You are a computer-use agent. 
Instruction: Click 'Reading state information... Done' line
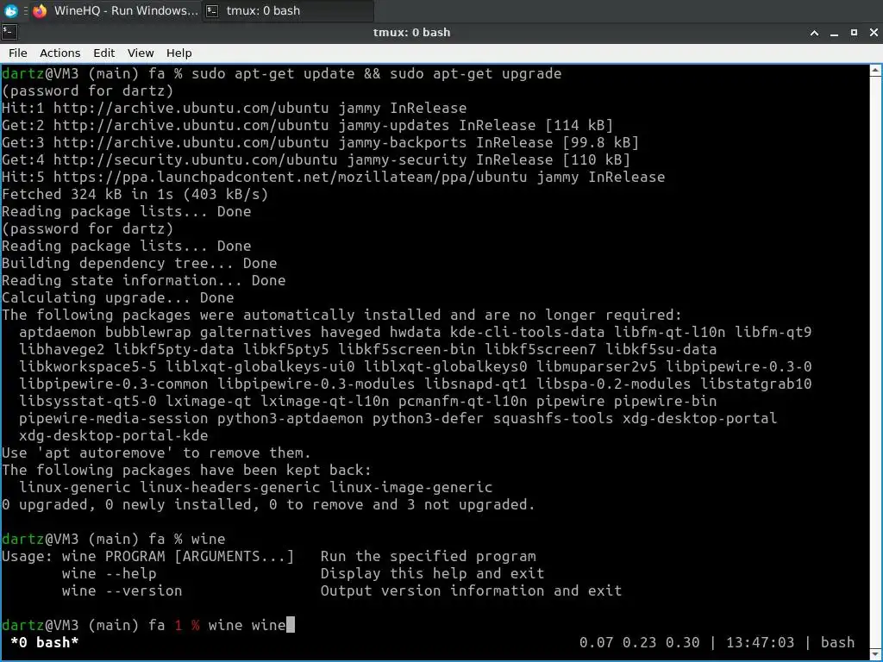144,280
